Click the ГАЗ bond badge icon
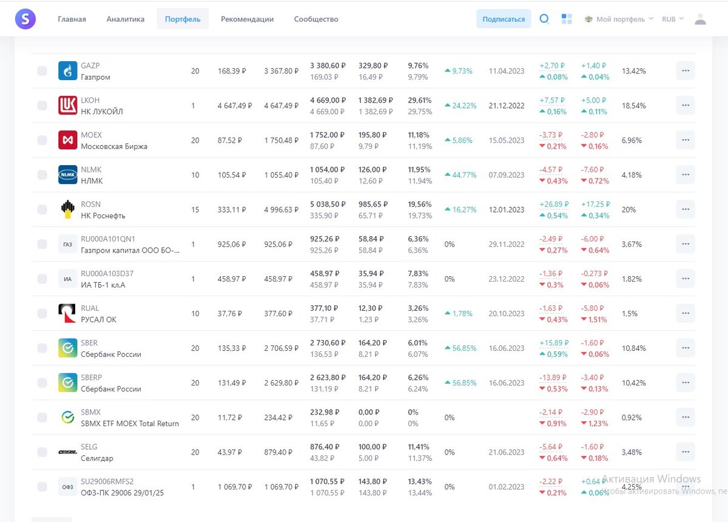Image resolution: width=728 pixels, height=522 pixels. (67, 244)
